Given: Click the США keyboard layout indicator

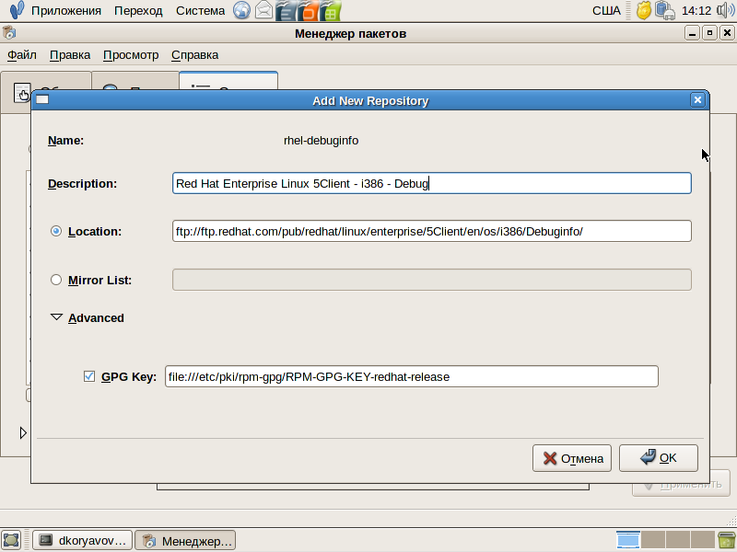Looking at the screenshot, I should pyautogui.click(x=606, y=11).
